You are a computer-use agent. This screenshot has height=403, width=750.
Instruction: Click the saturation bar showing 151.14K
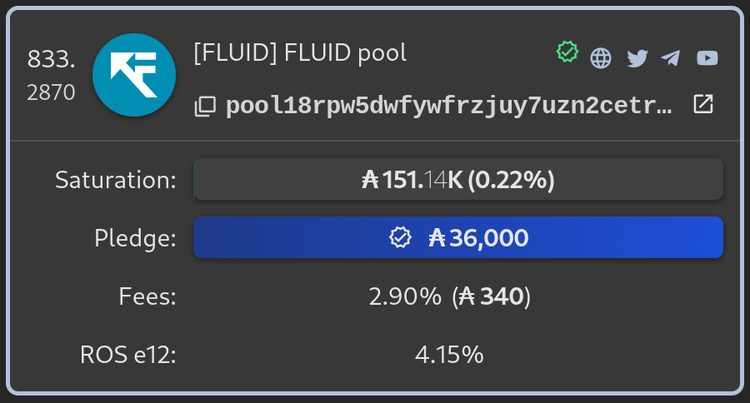click(458, 179)
